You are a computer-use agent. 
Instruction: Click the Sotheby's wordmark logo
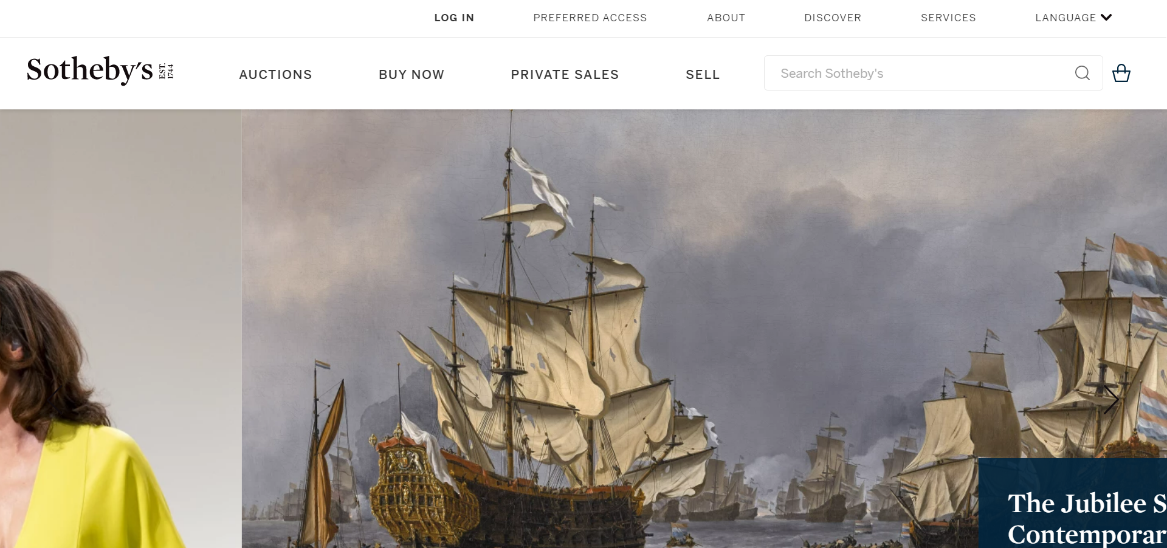(x=89, y=70)
